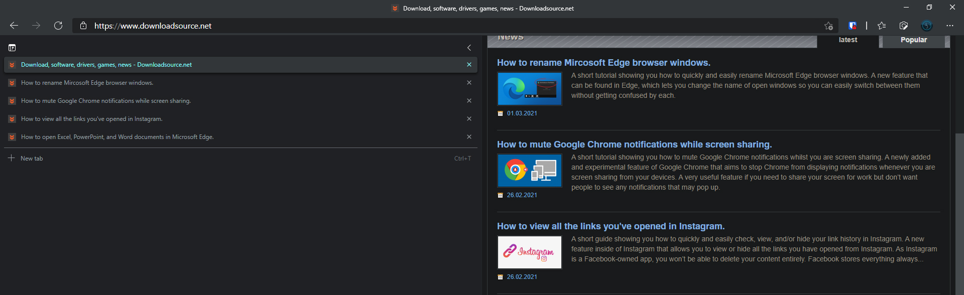Click the page favicon in title bar

395,9
